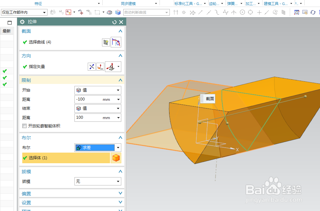This screenshot has height=211, width=320.
Task: Click the blue cube highlight faces icon
Action: (x=118, y=12)
